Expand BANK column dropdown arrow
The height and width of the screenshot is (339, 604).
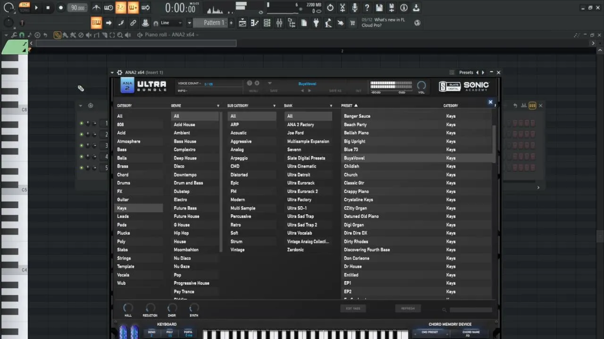coord(331,106)
